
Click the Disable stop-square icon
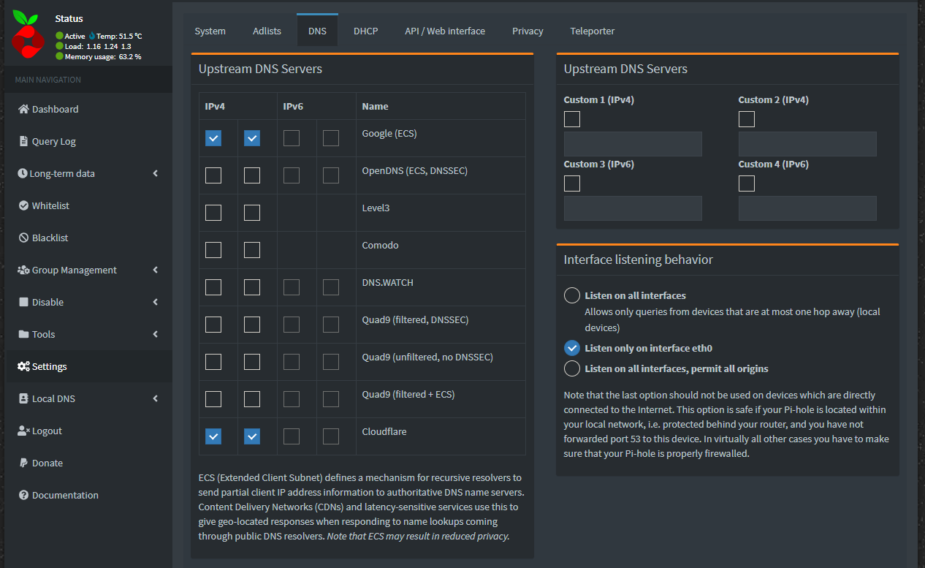coord(23,302)
